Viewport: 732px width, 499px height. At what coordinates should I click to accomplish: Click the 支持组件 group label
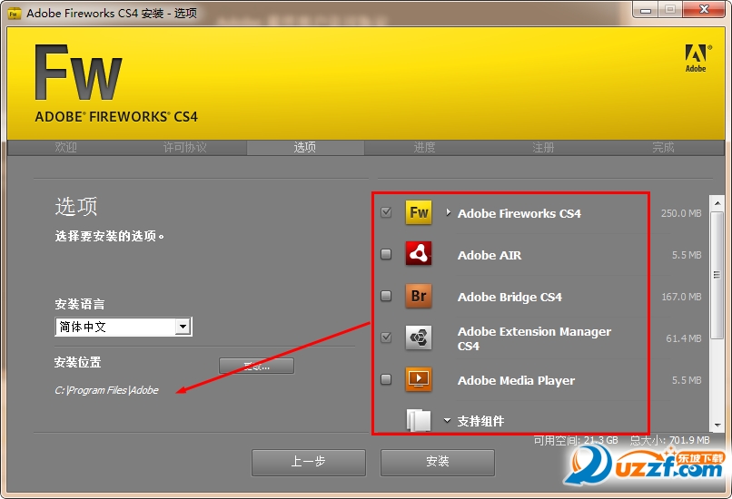480,421
